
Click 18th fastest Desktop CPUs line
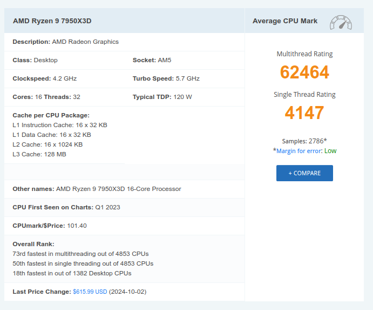point(72,273)
